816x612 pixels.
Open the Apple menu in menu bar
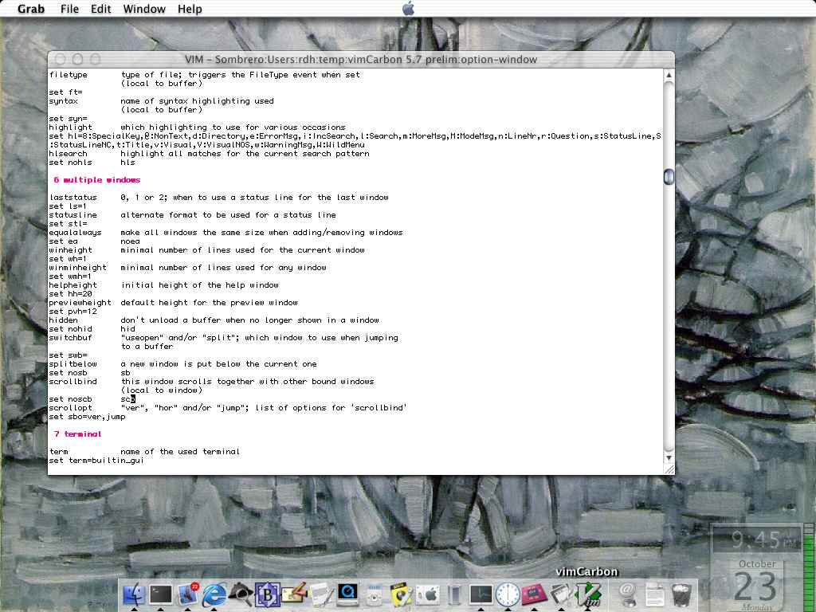click(x=408, y=9)
